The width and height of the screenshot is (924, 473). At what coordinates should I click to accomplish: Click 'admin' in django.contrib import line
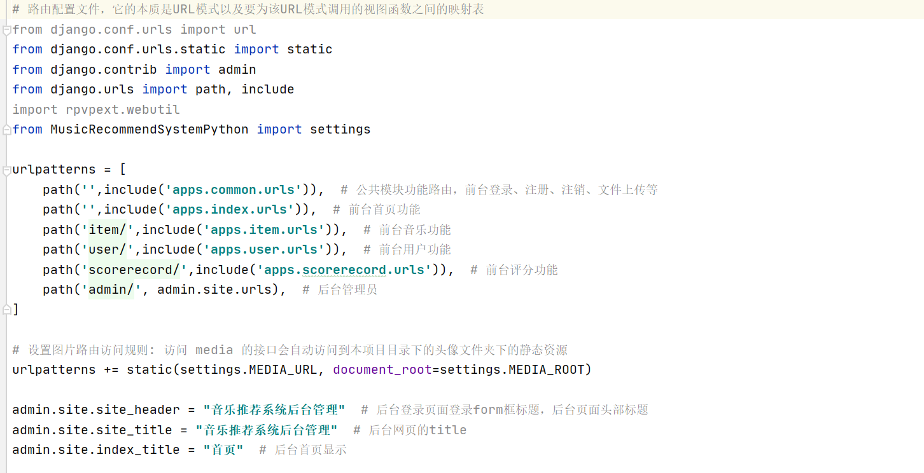[x=237, y=69]
